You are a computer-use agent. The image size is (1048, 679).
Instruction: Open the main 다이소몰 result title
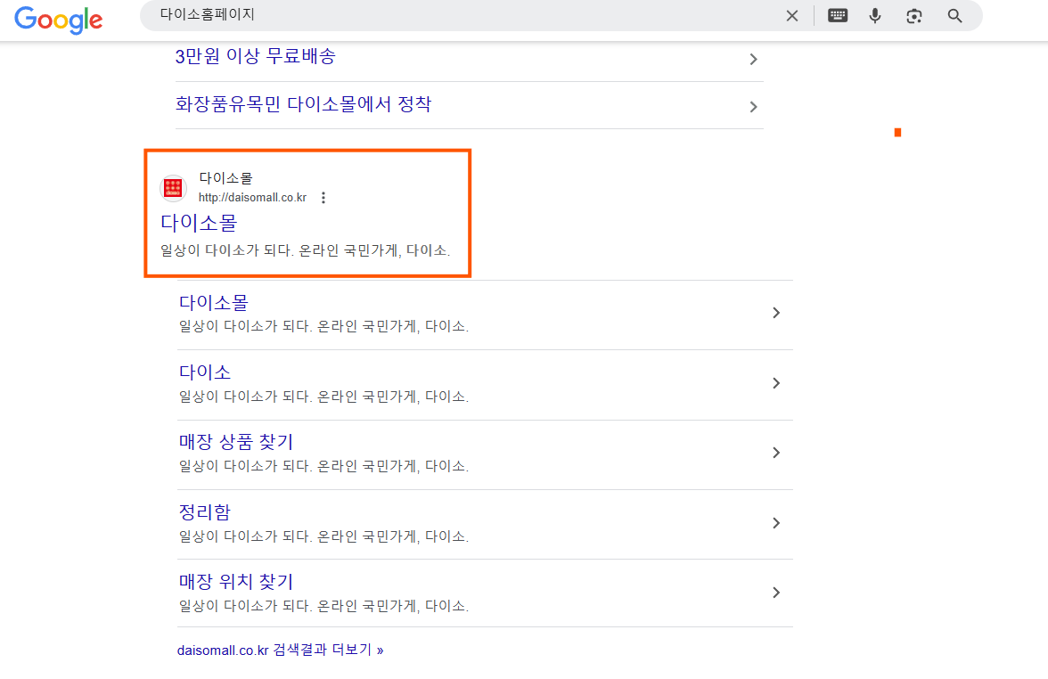[x=200, y=223]
